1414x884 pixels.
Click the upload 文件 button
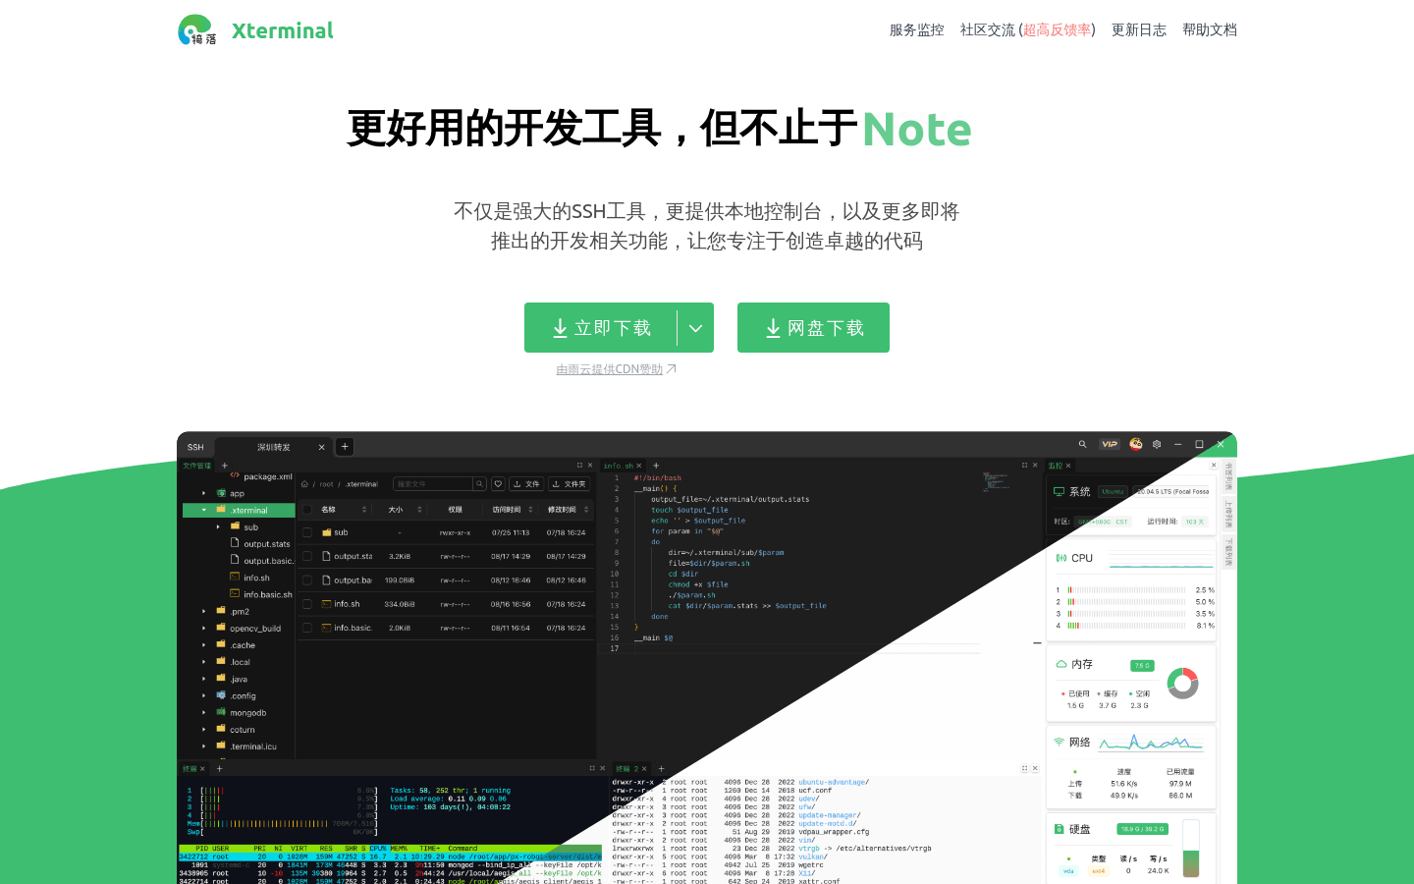click(x=526, y=484)
